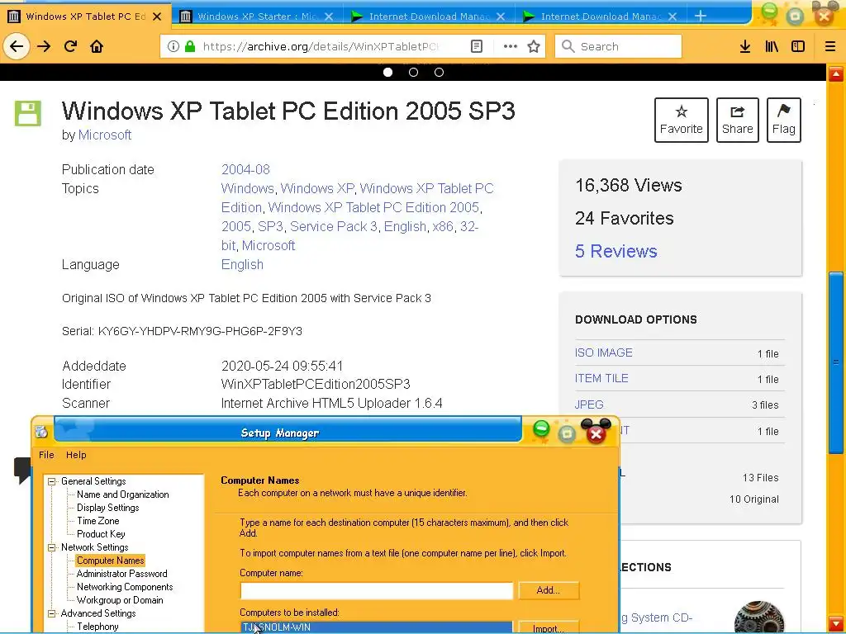This screenshot has height=634, width=846.
Task: Click Setup Manager title bar app icon
Action: [x=41, y=432]
